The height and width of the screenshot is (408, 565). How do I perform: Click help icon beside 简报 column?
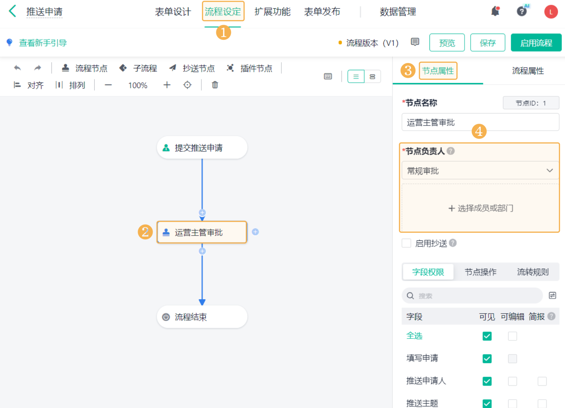tap(551, 316)
